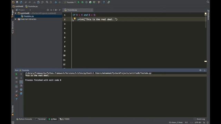Open the Favorites tool window side tab

click(x=13, y=110)
